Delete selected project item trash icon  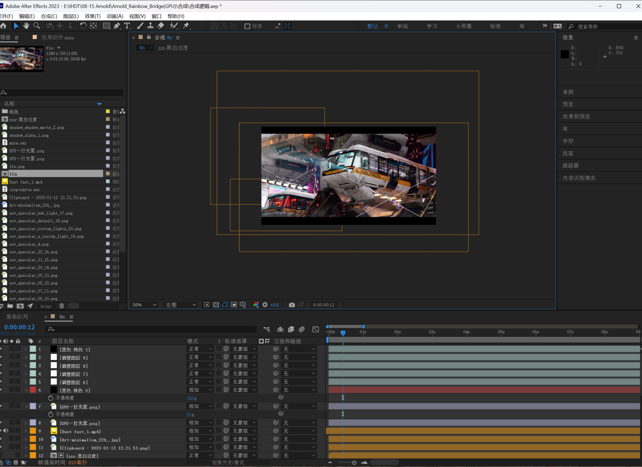(62, 306)
